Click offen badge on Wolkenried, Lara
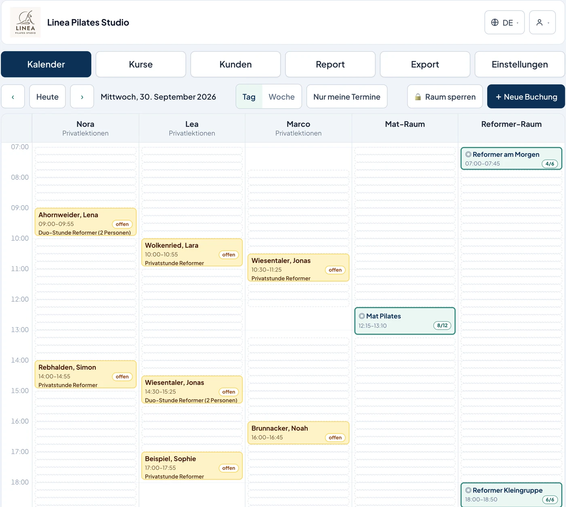This screenshot has width=566, height=507. 228,255
